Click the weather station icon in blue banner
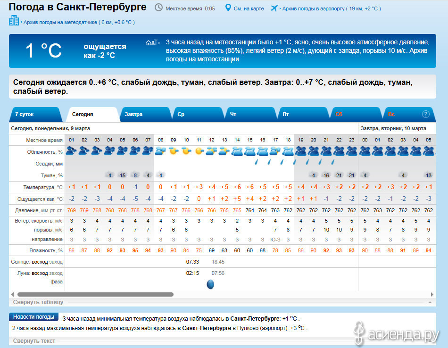 pyautogui.click(x=151, y=43)
